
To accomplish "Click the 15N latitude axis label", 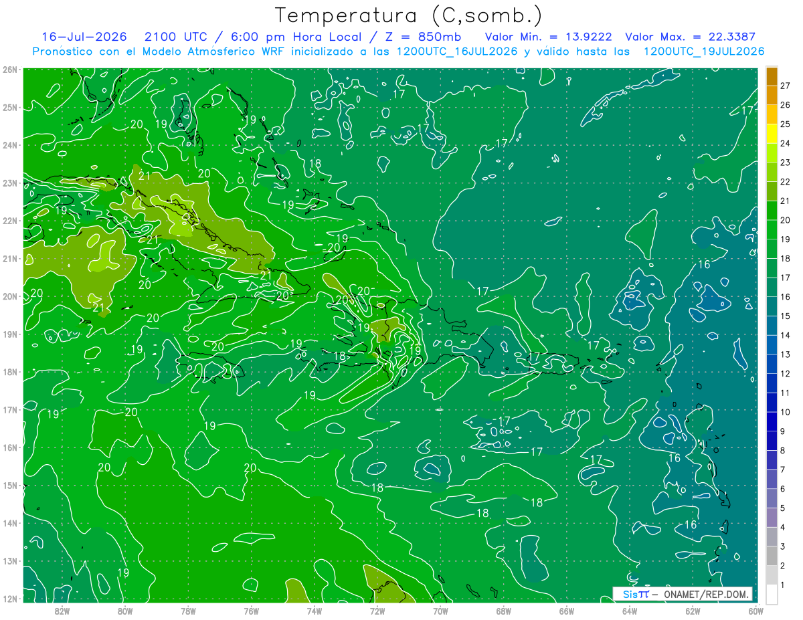I will (9, 485).
